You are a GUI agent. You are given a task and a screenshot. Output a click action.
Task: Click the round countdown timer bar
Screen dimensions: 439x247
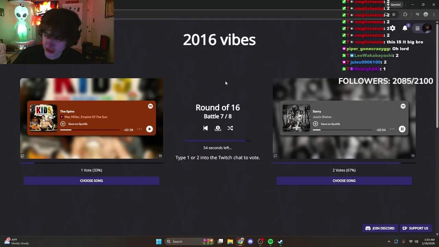[x=217, y=141]
